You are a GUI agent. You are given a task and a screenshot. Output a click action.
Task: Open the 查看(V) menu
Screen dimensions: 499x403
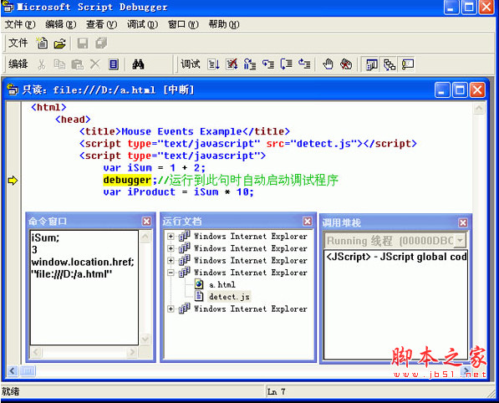coord(101,24)
